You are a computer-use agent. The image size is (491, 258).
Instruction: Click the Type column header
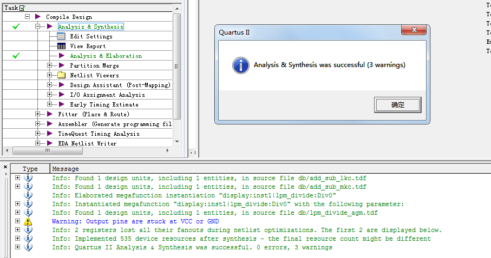[x=30, y=169]
